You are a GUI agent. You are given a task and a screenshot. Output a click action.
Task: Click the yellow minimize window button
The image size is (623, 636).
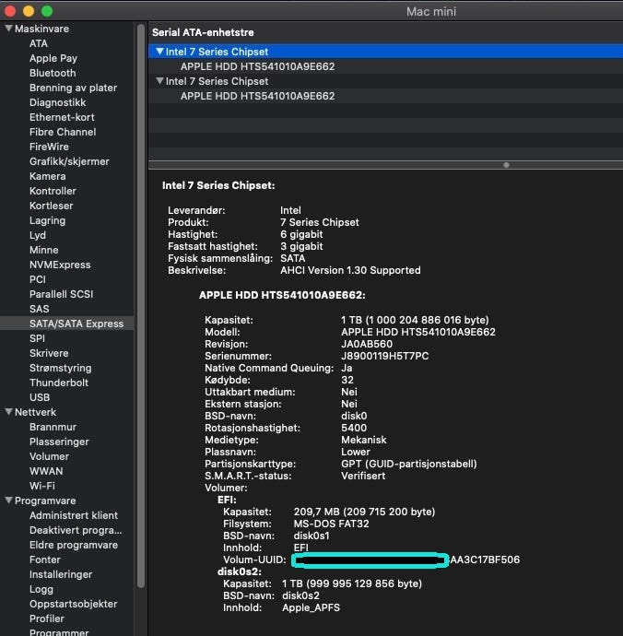tap(29, 11)
